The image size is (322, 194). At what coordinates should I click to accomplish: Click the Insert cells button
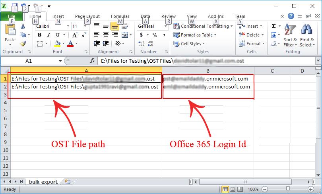(x=250, y=26)
